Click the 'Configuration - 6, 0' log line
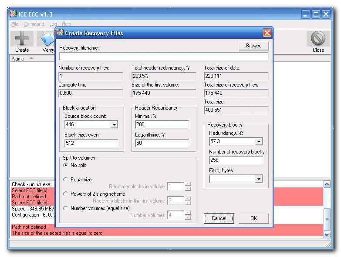341x257 pixels. (33, 215)
